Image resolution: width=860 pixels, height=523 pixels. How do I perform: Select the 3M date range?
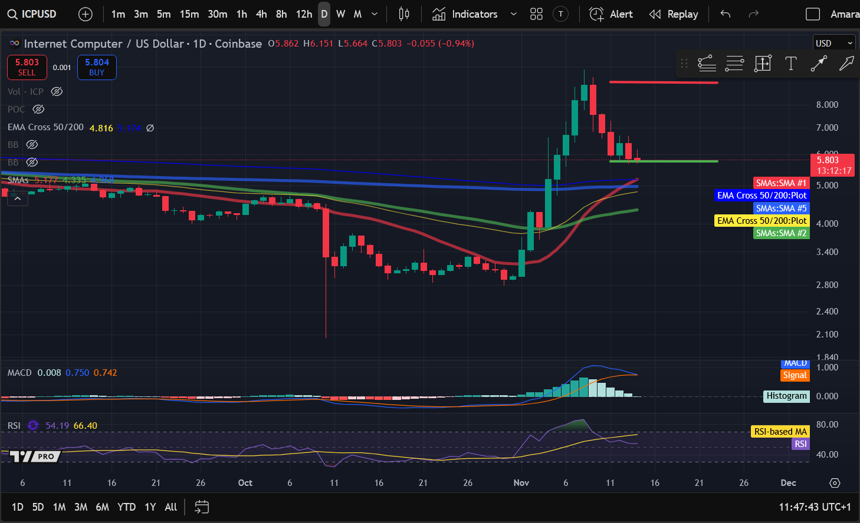coord(81,507)
